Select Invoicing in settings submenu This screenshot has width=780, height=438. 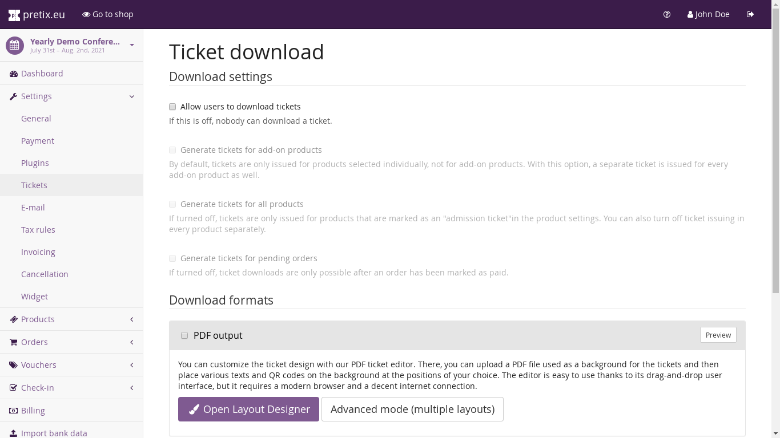pos(38,252)
